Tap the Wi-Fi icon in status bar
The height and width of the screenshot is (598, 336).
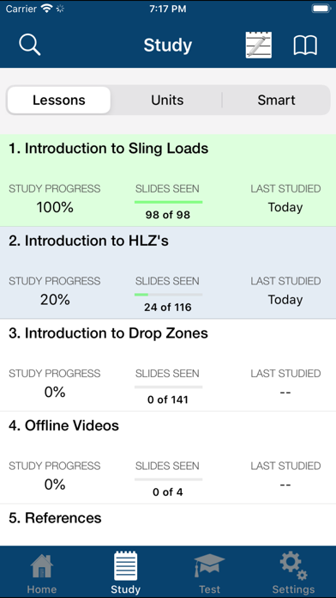pyautogui.click(x=47, y=9)
